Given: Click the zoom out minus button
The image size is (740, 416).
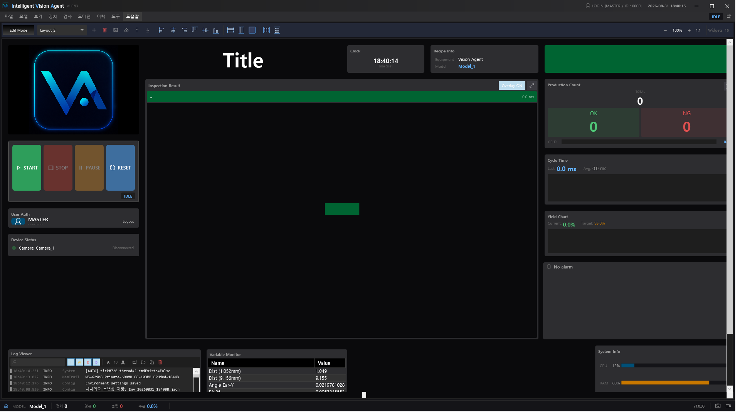Looking at the screenshot, I should (665, 31).
